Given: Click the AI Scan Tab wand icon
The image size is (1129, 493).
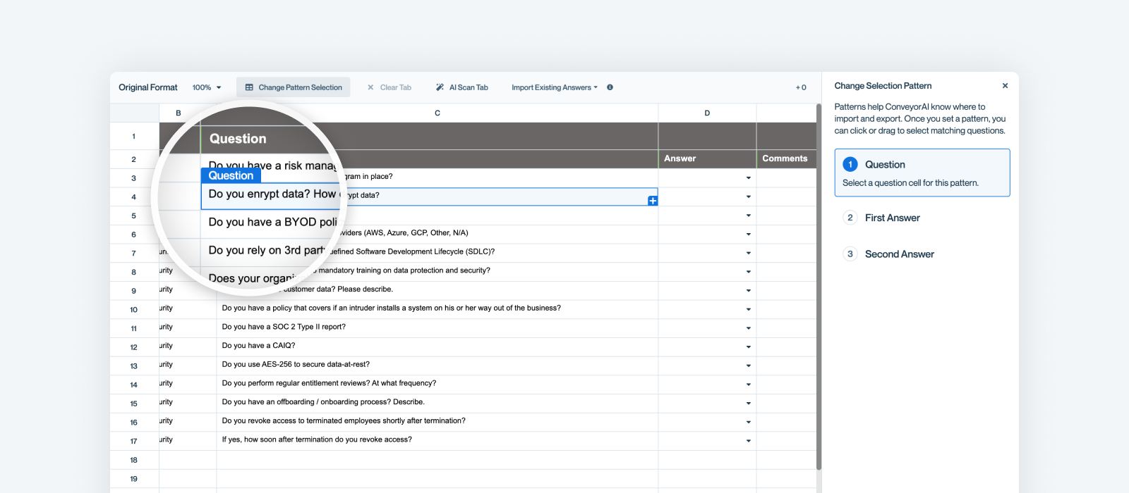Looking at the screenshot, I should [440, 87].
